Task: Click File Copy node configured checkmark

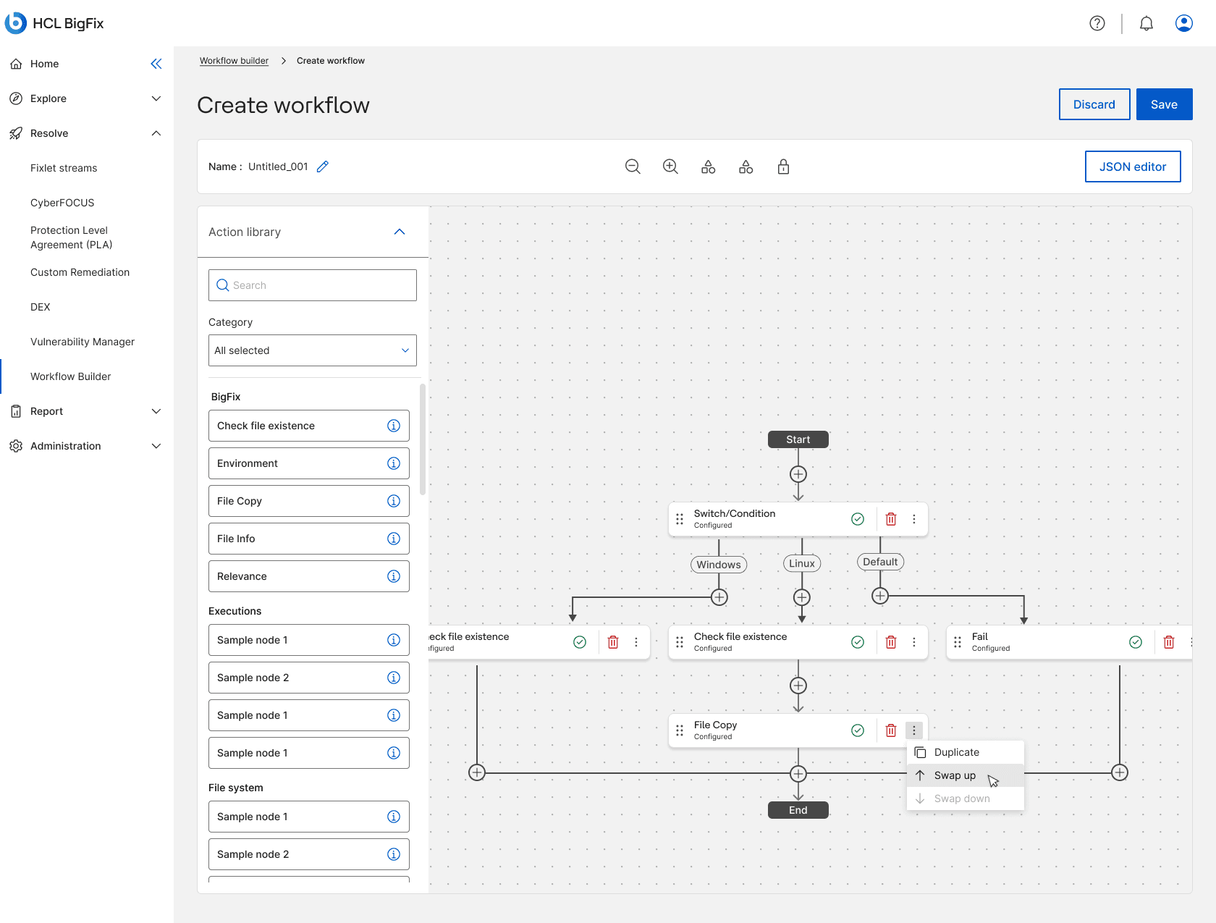Action: 858,730
